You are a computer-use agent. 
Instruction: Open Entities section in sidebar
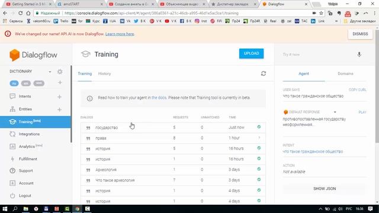[x=25, y=109]
